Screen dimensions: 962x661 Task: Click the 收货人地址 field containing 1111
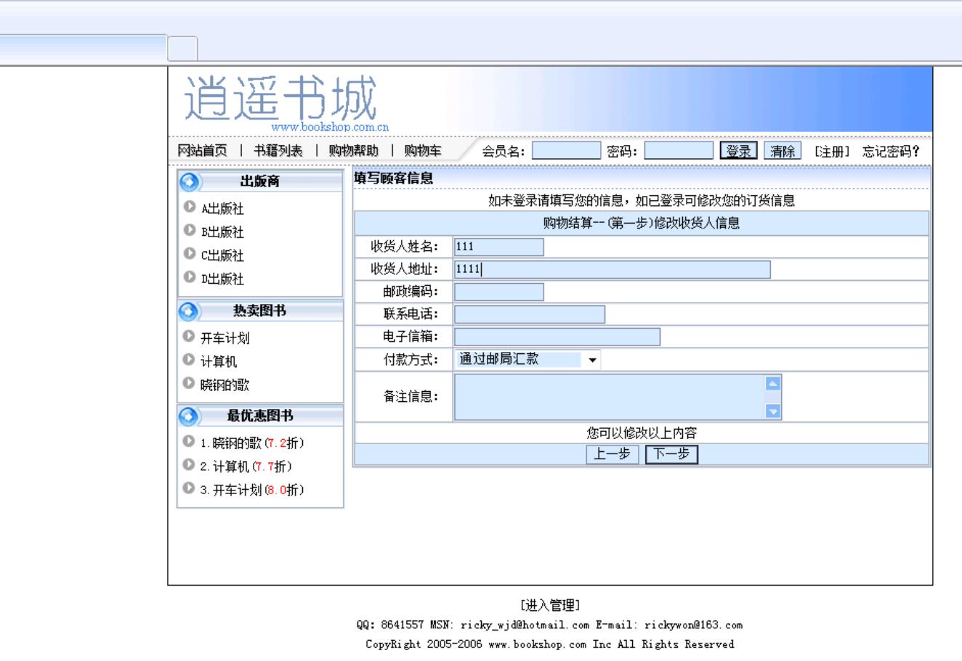(613, 270)
